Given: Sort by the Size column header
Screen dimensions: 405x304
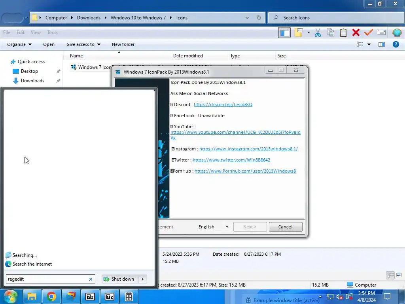Looking at the screenshot, I should click(282, 55).
